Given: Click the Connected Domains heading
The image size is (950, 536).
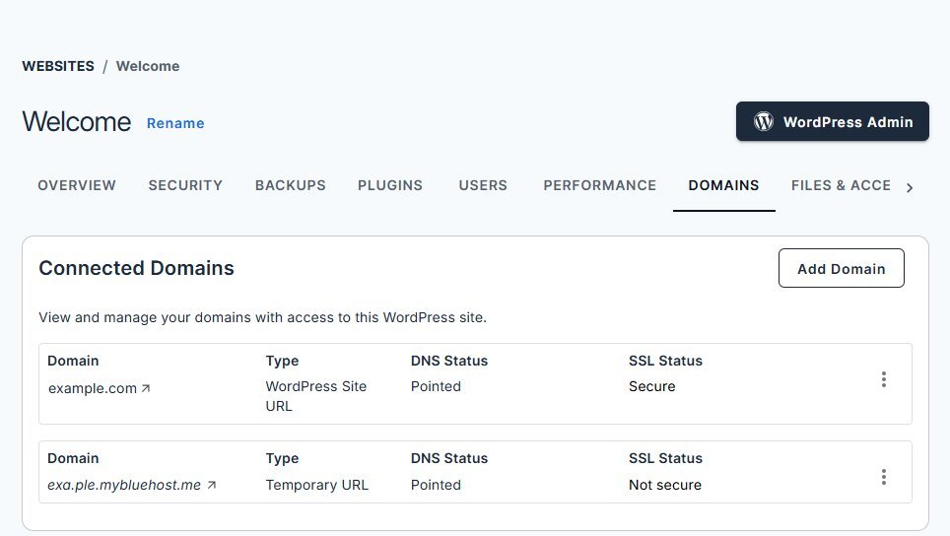Looking at the screenshot, I should point(136,268).
